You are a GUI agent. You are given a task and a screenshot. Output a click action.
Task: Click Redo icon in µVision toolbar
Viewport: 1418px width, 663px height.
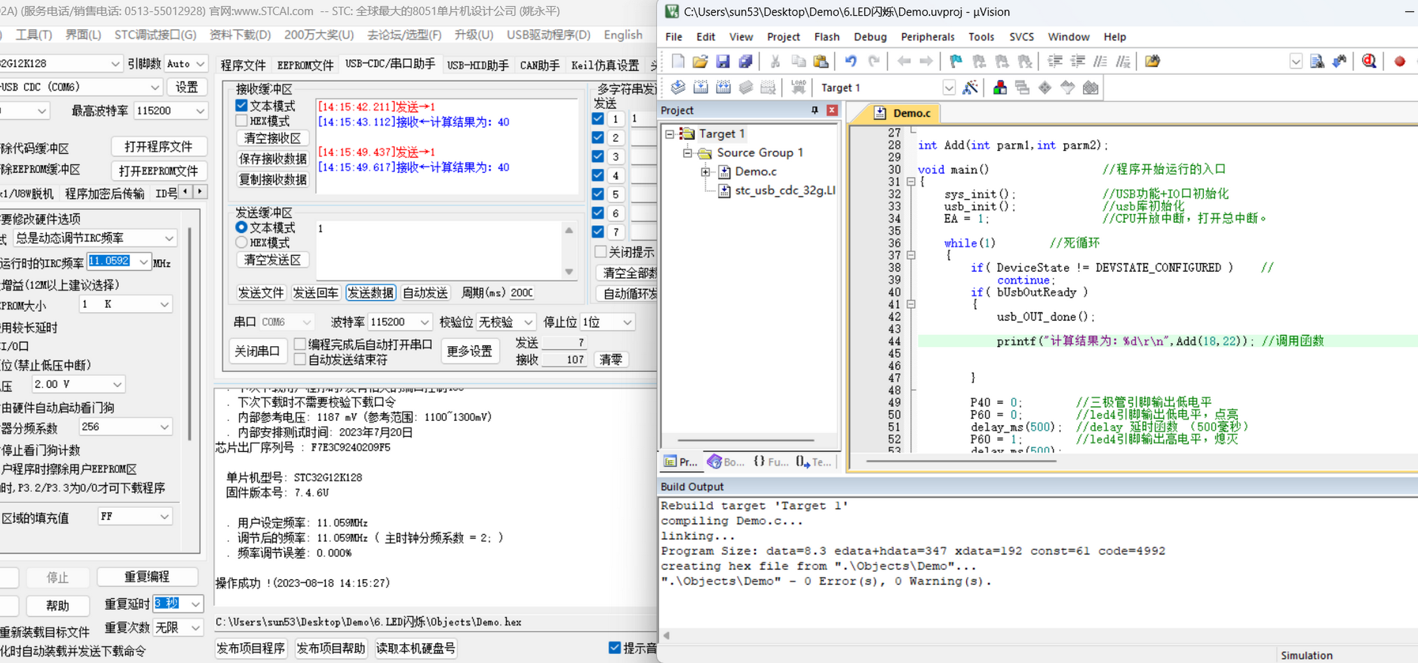click(x=874, y=61)
